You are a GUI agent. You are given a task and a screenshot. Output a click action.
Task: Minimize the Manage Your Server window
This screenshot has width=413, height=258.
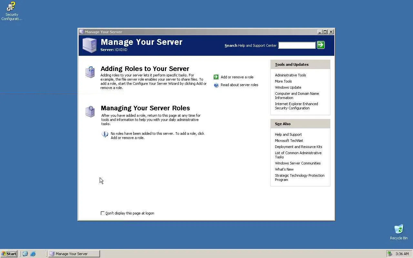click(320, 32)
